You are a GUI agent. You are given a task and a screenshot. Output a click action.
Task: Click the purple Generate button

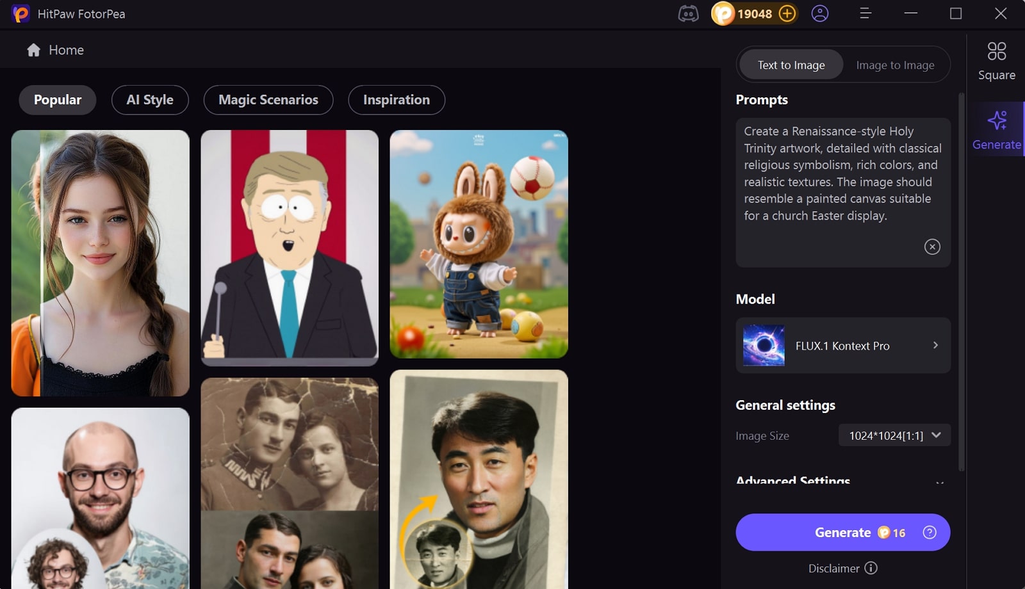point(843,532)
